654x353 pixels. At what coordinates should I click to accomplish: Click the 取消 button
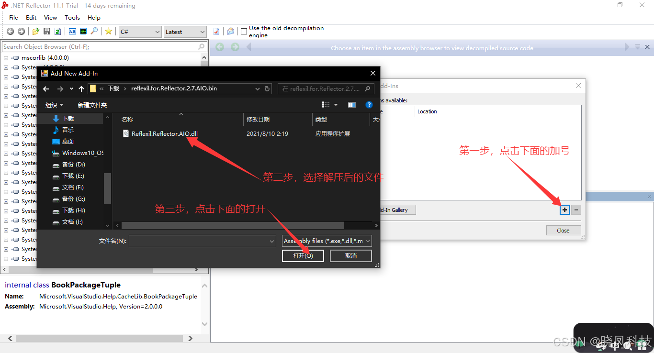click(351, 256)
